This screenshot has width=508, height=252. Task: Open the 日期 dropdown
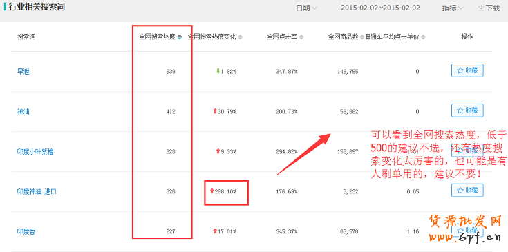click(x=306, y=8)
